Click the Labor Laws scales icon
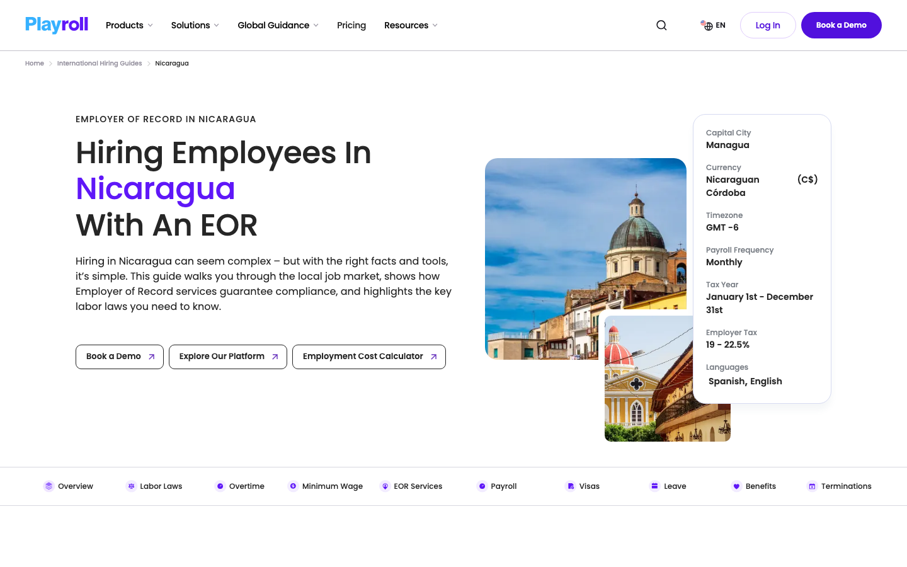 (x=131, y=486)
